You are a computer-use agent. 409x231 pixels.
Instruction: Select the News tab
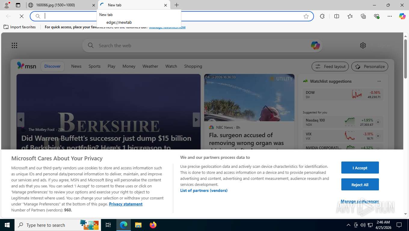click(76, 66)
